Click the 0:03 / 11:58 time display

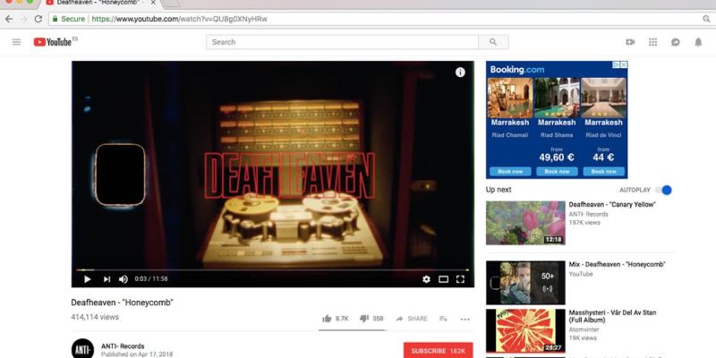pos(151,278)
